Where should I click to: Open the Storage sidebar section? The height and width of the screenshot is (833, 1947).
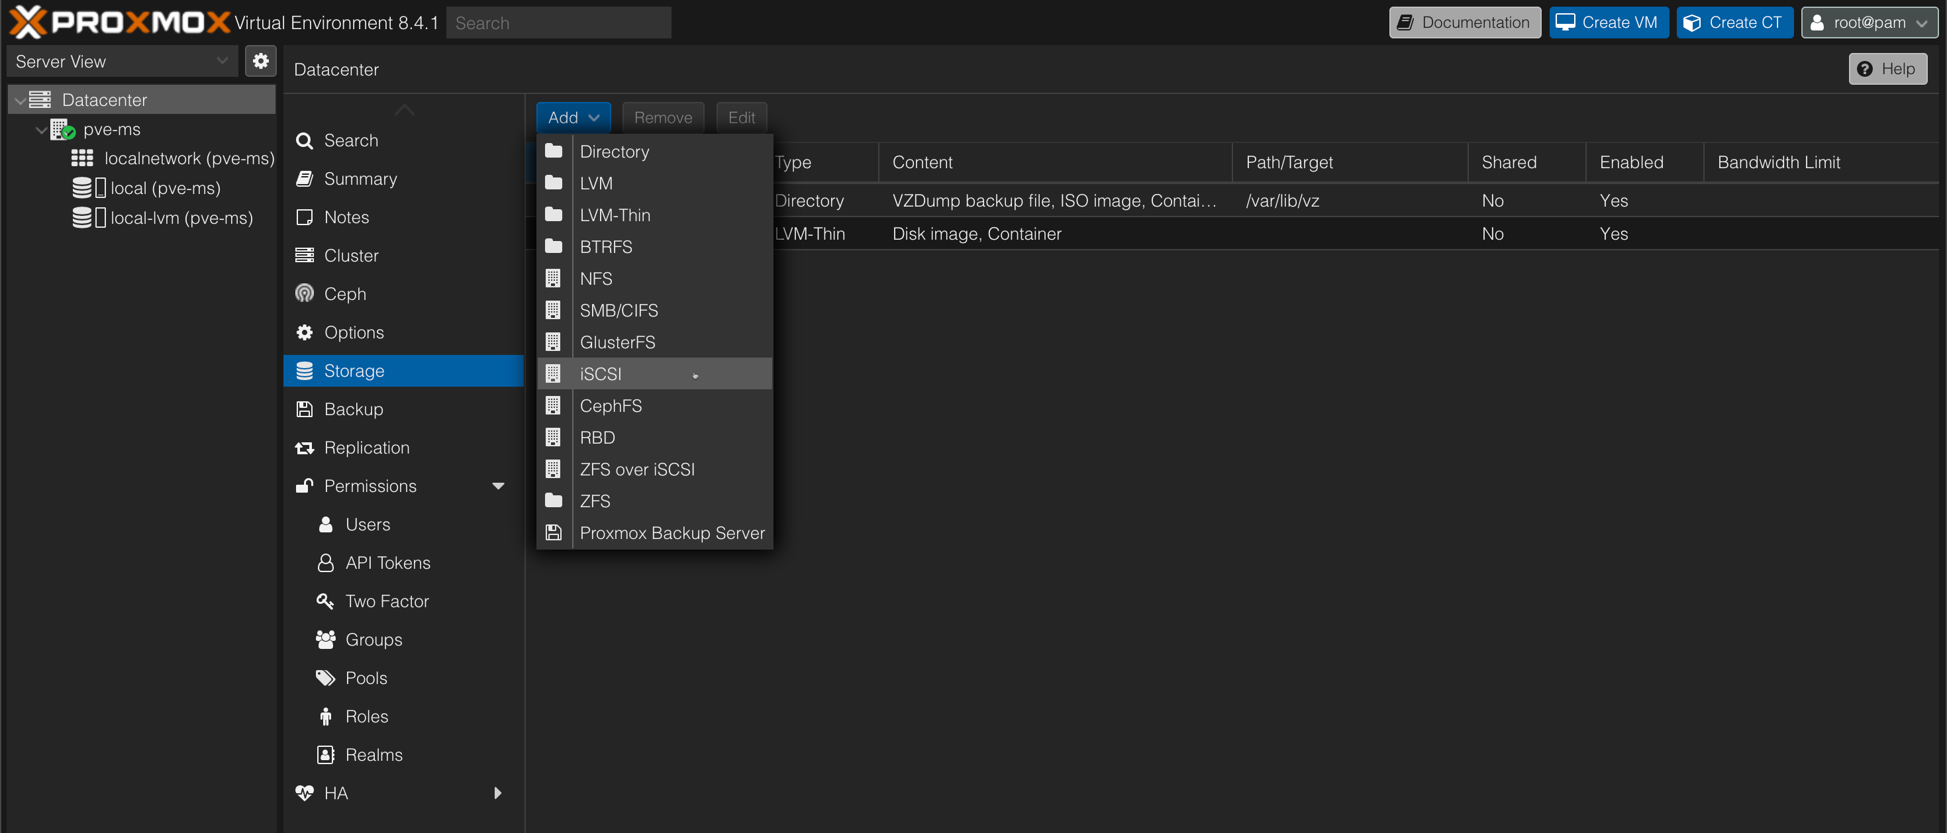[403, 370]
